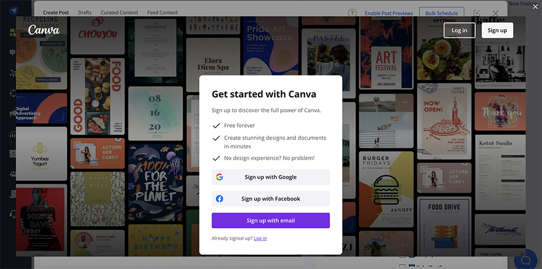Open the Art Festival poster thumbnail
Viewport: 542px width, 269px height.
click(386, 53)
